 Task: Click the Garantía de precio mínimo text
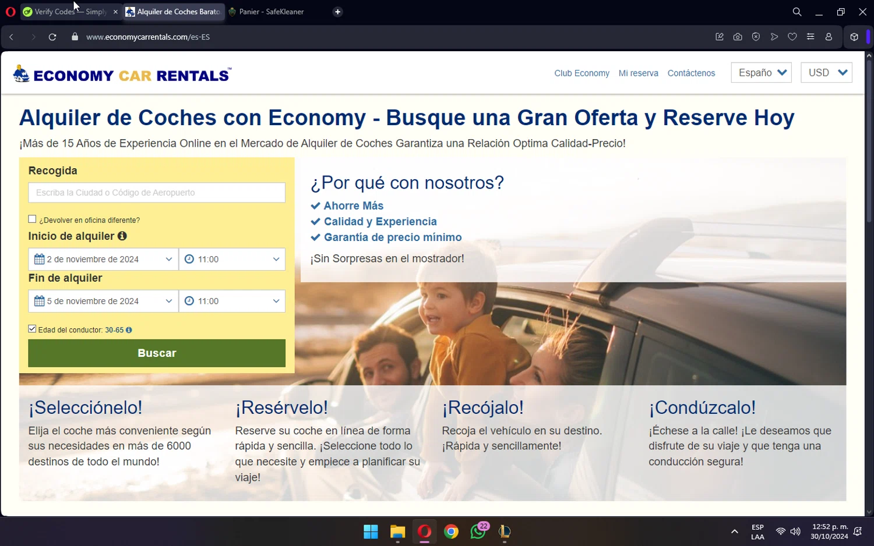pyautogui.click(x=393, y=237)
